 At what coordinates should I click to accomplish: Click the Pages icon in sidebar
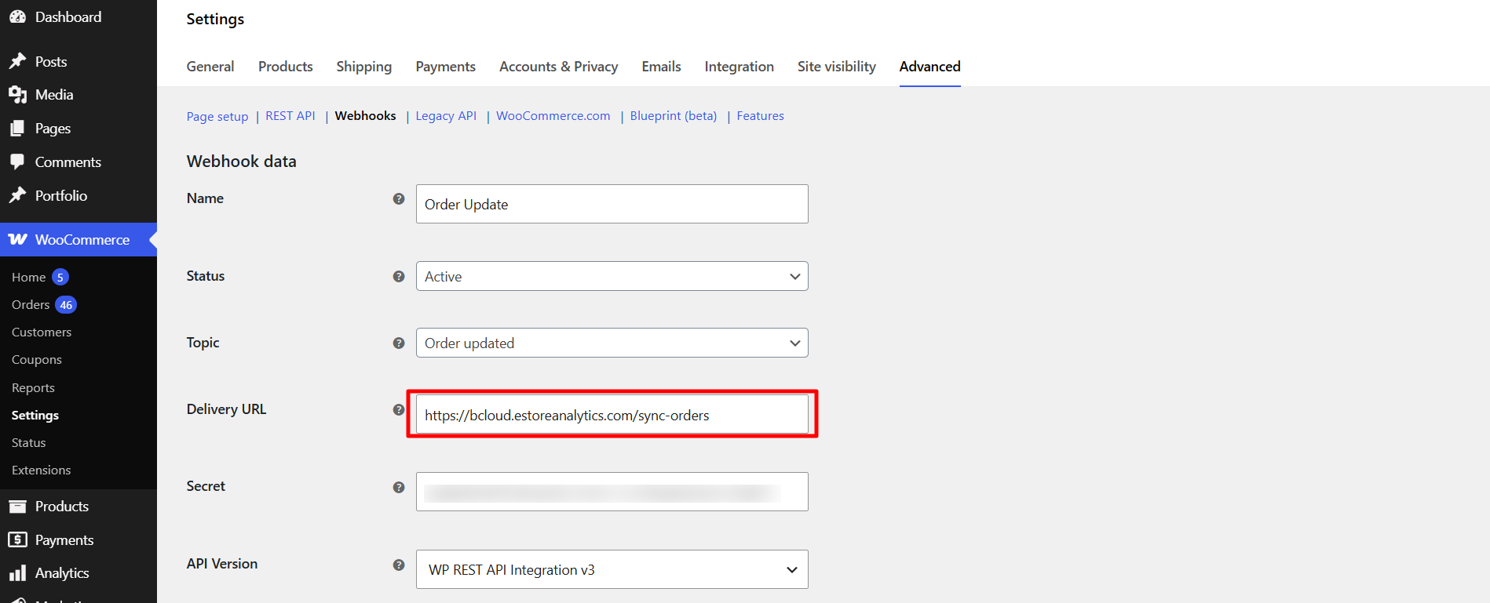pos(17,129)
